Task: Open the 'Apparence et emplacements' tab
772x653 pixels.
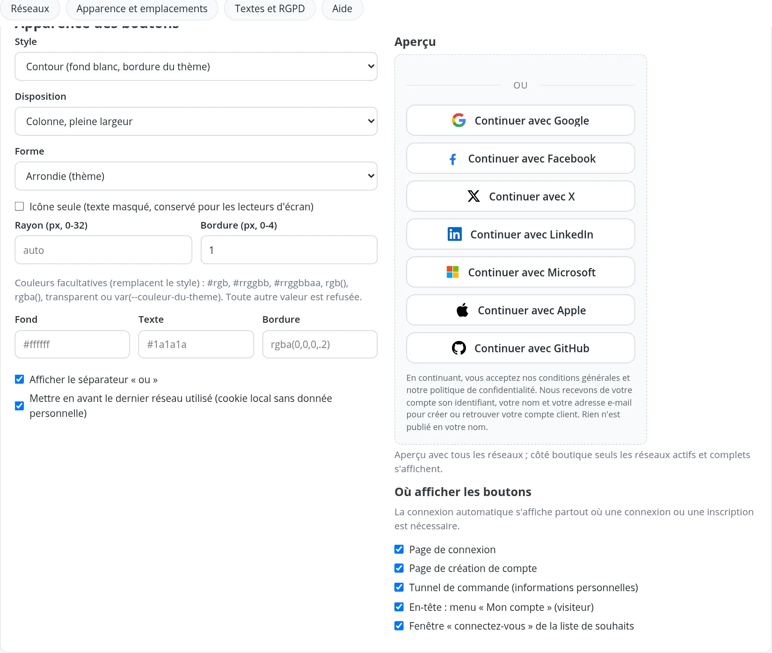Action: (x=142, y=9)
